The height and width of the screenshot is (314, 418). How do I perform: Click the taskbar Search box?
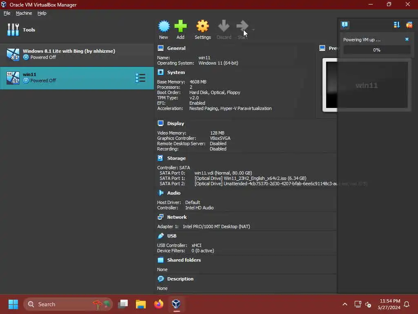(68, 304)
